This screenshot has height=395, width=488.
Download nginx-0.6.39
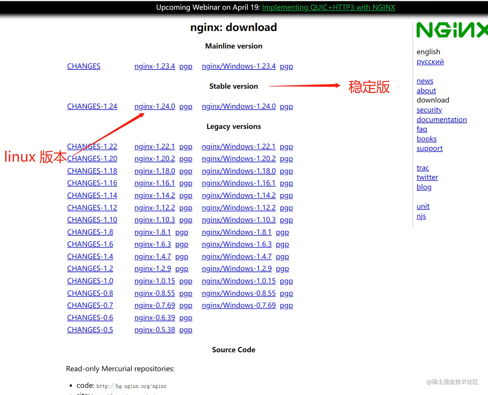pos(155,317)
